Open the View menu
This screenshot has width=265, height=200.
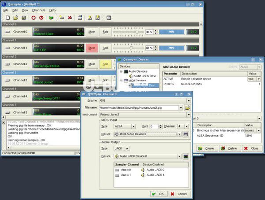[x=25, y=10]
